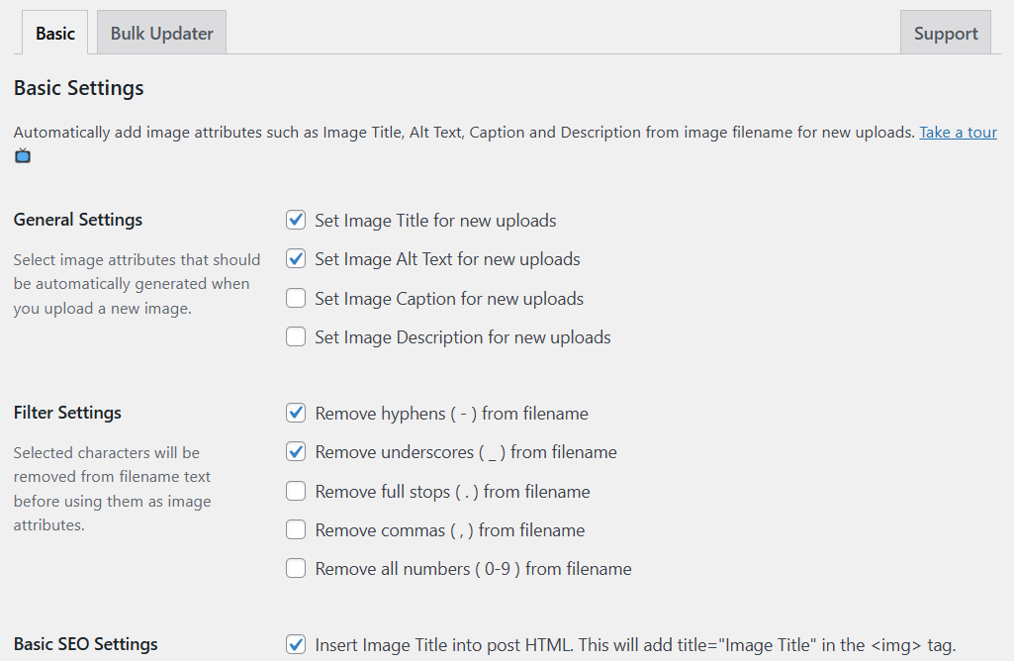Screen dimensions: 1014x661
Task: Click the TV icon below the description
Action: coord(22,155)
